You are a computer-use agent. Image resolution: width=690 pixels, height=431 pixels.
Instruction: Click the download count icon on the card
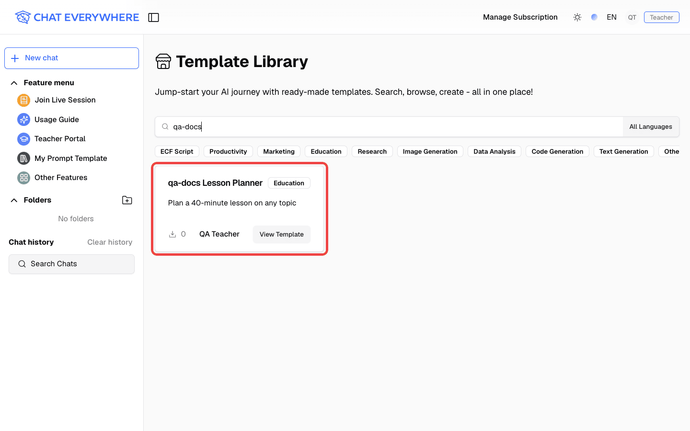172,234
